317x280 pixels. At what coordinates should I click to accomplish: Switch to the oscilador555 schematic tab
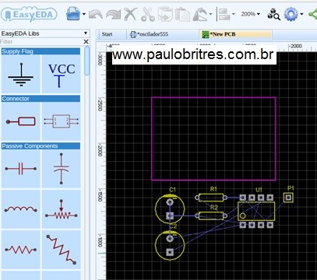pyautogui.click(x=150, y=34)
